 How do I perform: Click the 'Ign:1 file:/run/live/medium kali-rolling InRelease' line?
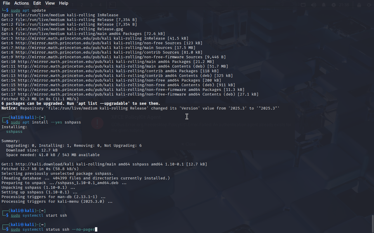(60, 15)
